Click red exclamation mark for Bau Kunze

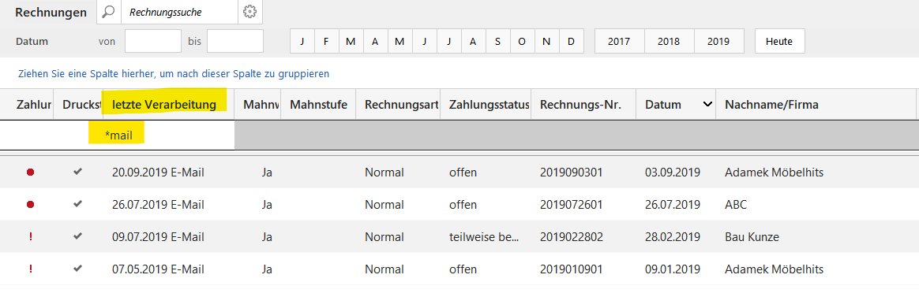(x=31, y=236)
